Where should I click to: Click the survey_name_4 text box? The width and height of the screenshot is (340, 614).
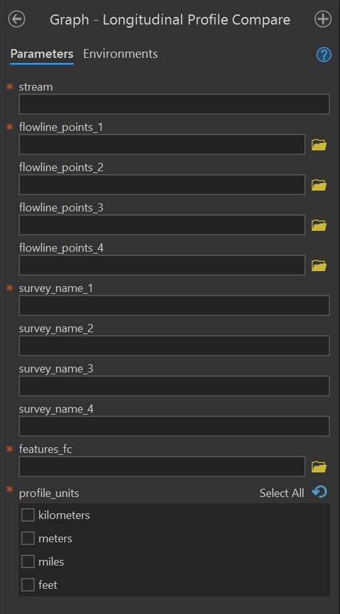pos(174,426)
